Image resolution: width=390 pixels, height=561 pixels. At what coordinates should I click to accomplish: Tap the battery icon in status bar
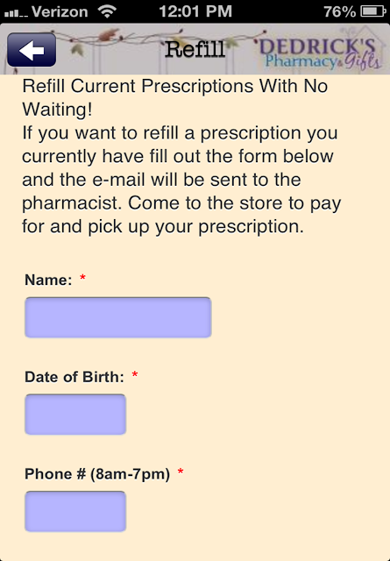373,11
